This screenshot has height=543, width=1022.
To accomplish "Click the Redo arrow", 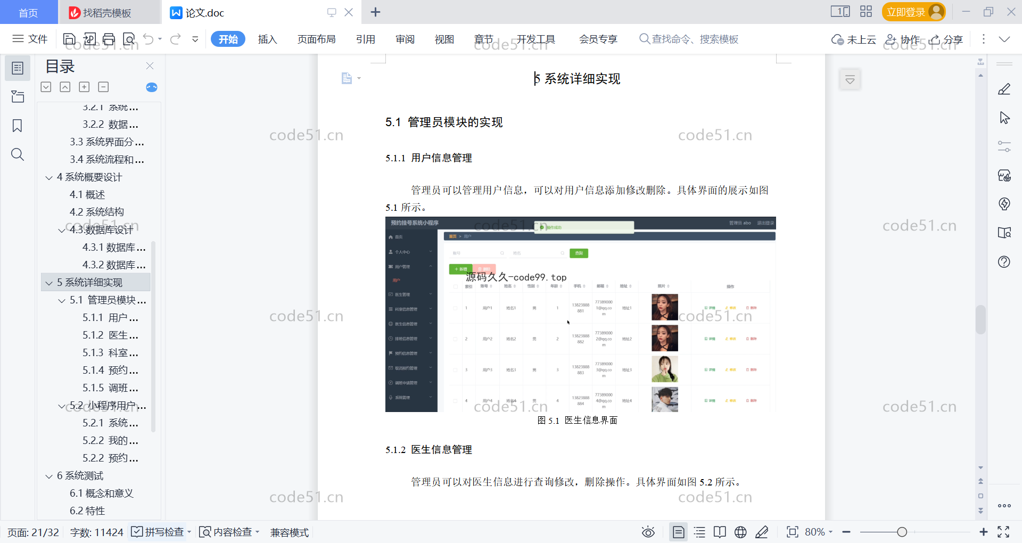I will point(175,39).
